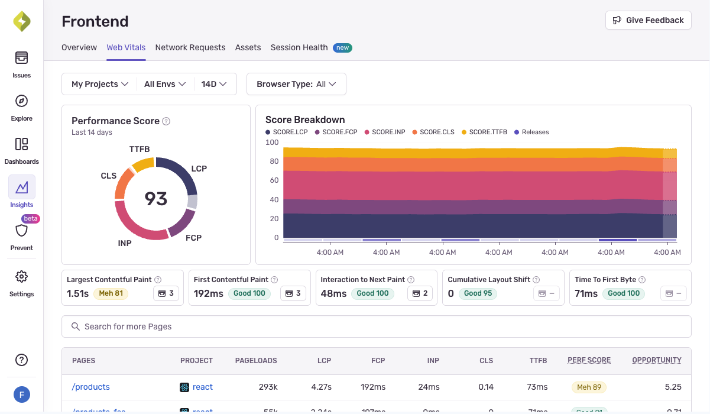This screenshot has height=414, width=710.
Task: Click the Performance Score tooltip icon
Action: click(x=165, y=121)
